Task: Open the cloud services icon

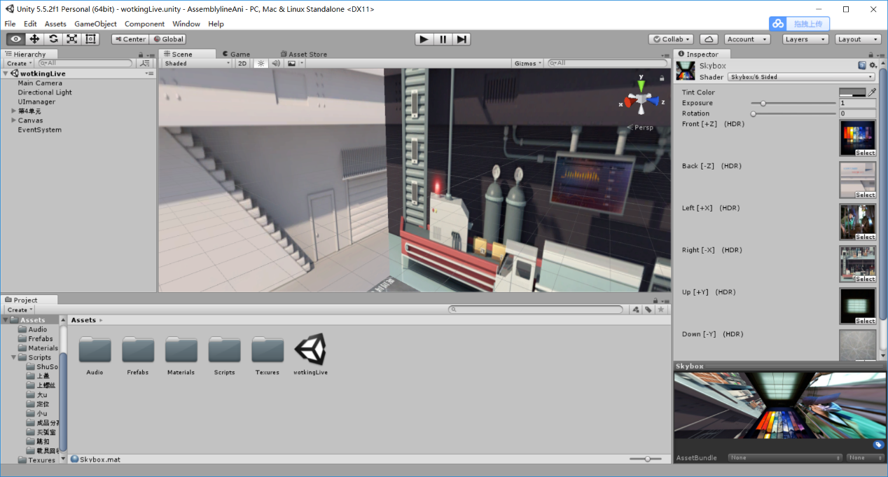Action: pyautogui.click(x=709, y=39)
